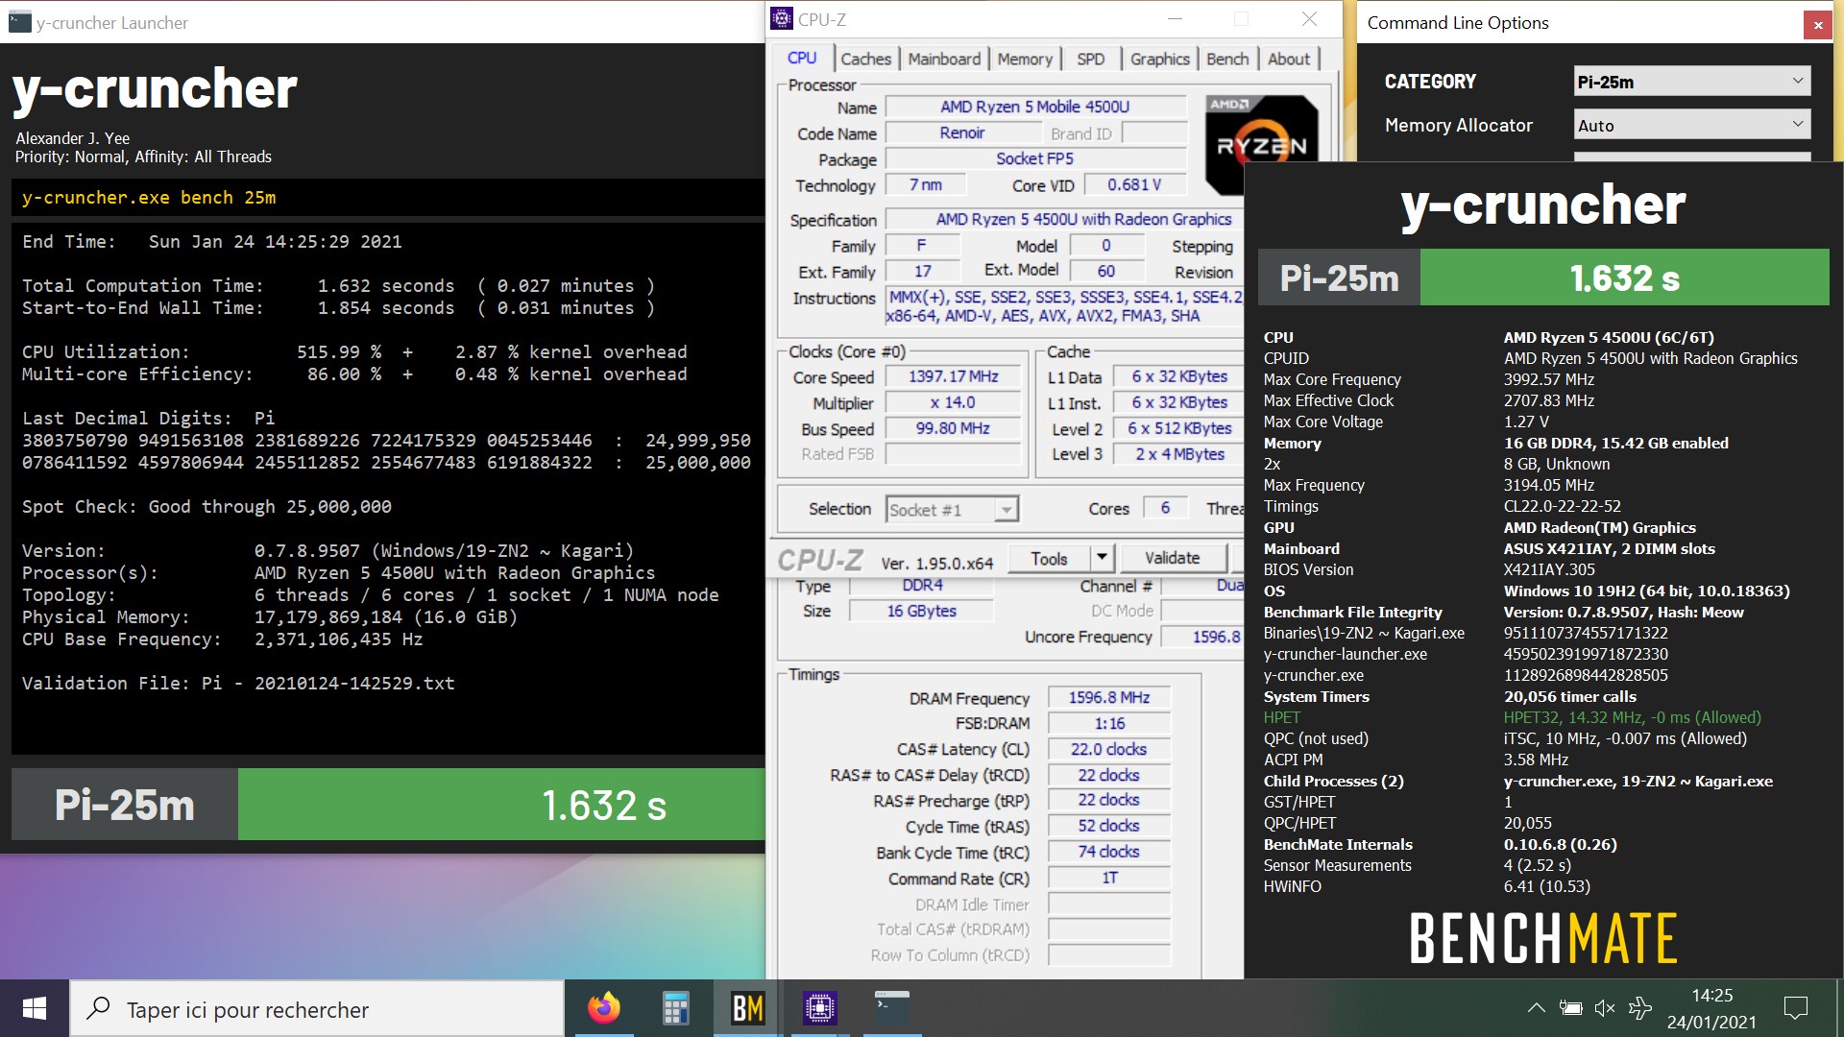Image resolution: width=1844 pixels, height=1037 pixels.
Task: Click the Validate button
Action: coord(1172,559)
